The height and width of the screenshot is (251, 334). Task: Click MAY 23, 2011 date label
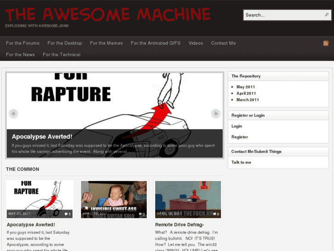(19, 214)
